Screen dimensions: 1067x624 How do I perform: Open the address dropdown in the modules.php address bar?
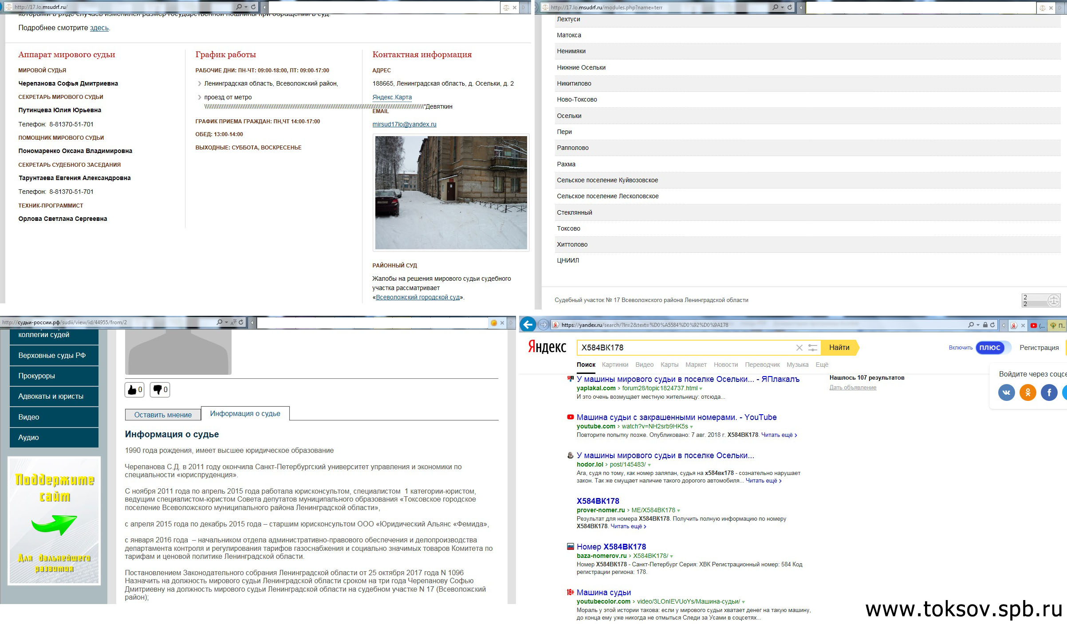pyautogui.click(x=782, y=7)
